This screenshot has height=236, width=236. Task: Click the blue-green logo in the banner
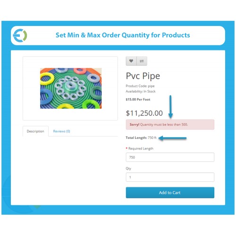point(20,35)
